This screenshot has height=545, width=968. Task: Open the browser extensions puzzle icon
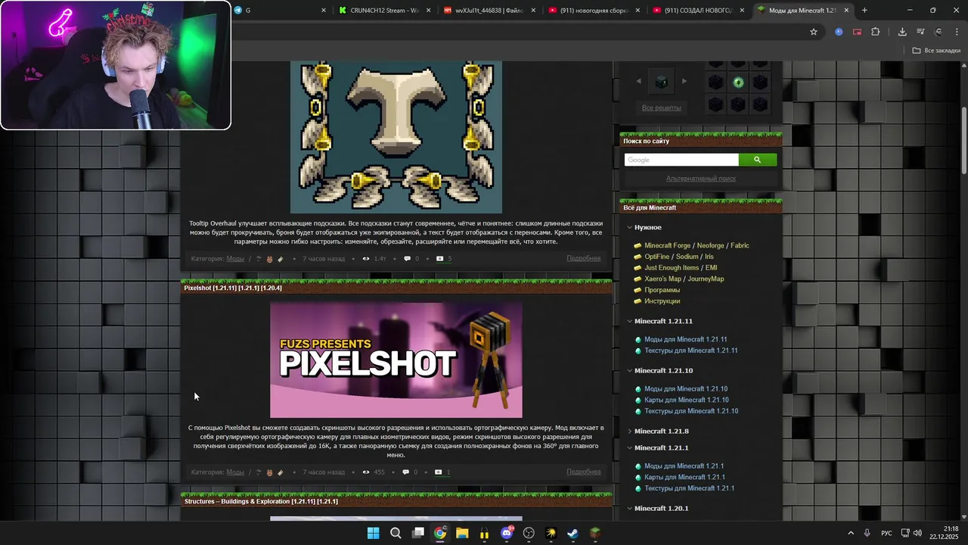(876, 32)
